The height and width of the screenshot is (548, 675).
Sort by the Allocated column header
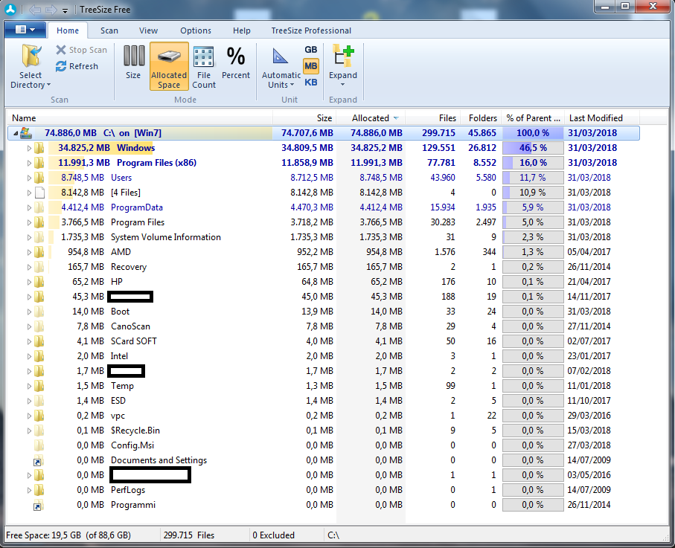coord(371,118)
